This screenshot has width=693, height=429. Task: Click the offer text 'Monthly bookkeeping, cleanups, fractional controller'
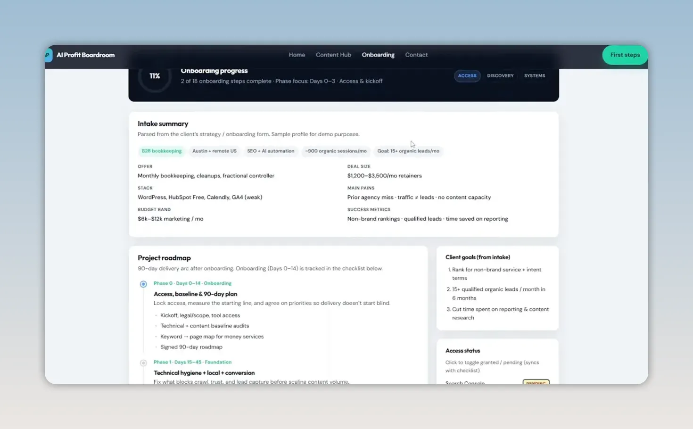tap(206, 176)
